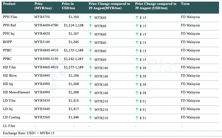The height and width of the screenshot is (138, 222).
Task: Click the green up arrow beside $ 15 in PPH Raf row
Action: click(137, 26)
